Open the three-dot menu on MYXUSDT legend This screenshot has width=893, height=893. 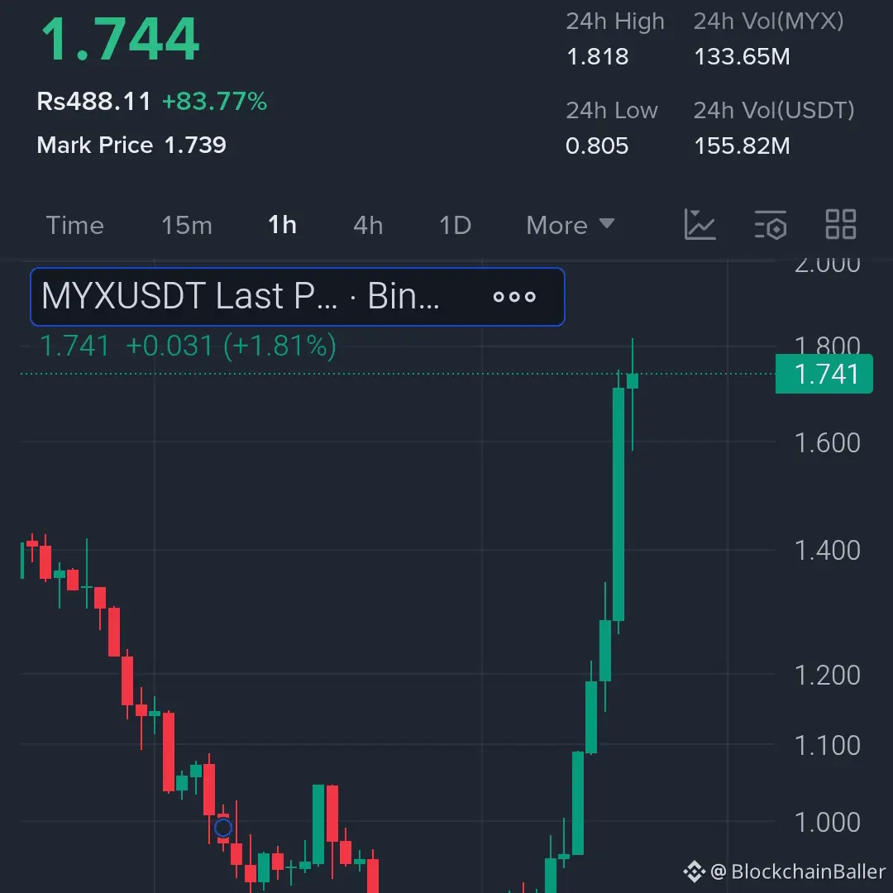[514, 297]
